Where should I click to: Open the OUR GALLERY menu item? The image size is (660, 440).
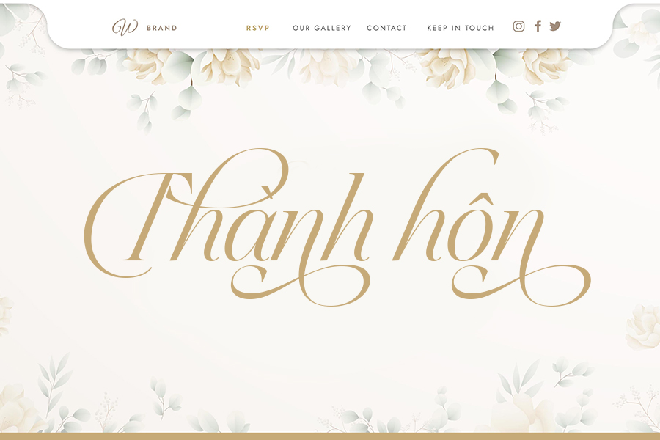coord(322,28)
